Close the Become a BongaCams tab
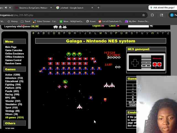The height and width of the screenshot is (133, 177). click(x=51, y=8)
